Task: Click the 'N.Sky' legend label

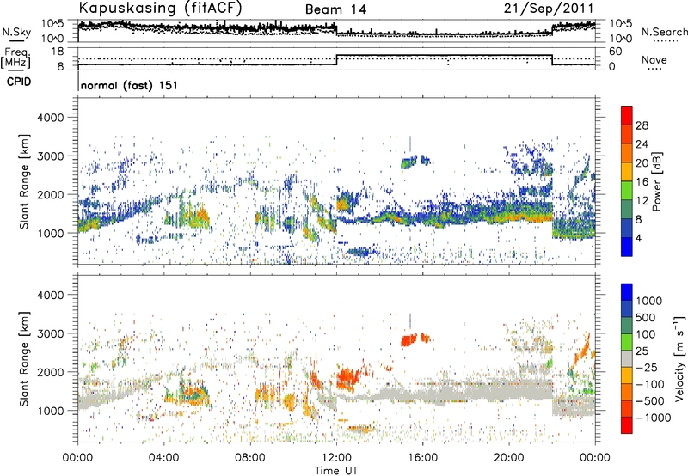Action: 16,32
